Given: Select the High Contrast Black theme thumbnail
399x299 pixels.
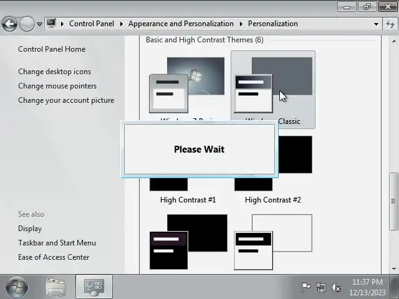Looking at the screenshot, I should [188, 242].
